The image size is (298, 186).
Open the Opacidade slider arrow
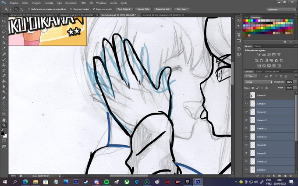(295, 82)
